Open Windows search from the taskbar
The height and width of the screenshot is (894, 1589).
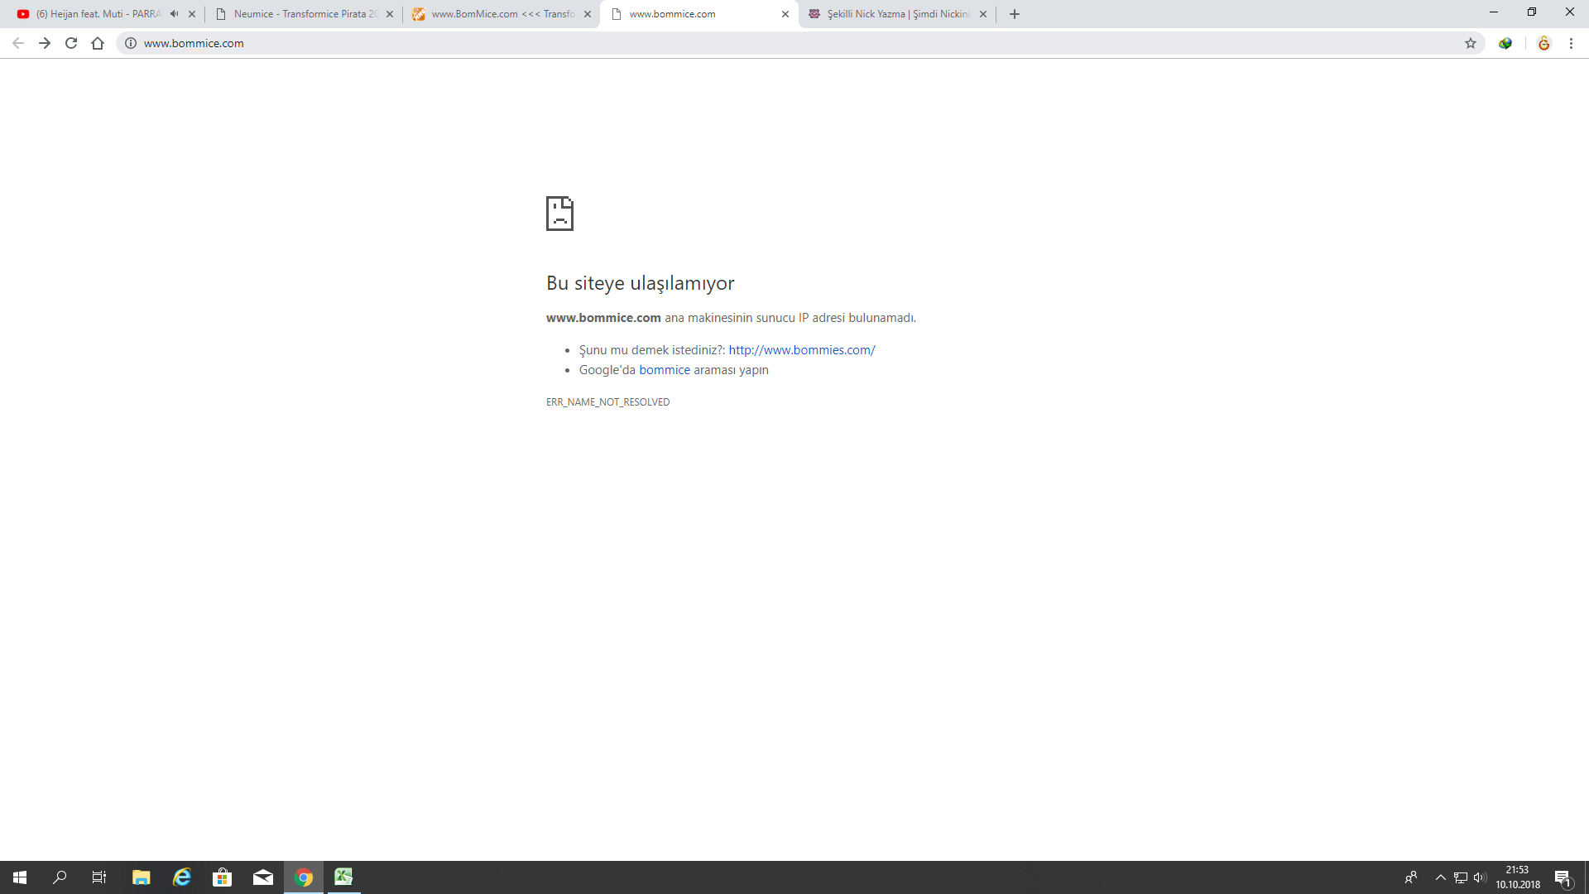(x=60, y=877)
